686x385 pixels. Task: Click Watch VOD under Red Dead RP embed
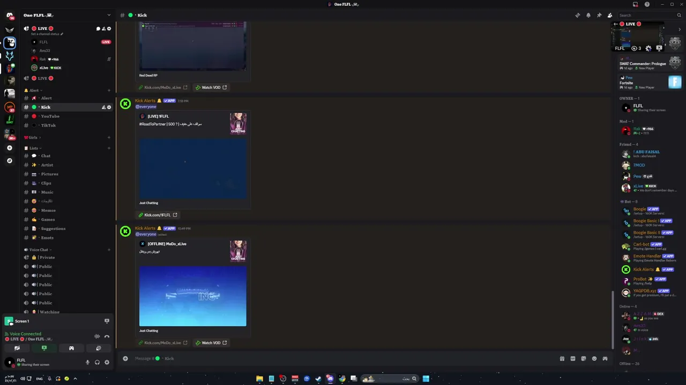coord(211,87)
